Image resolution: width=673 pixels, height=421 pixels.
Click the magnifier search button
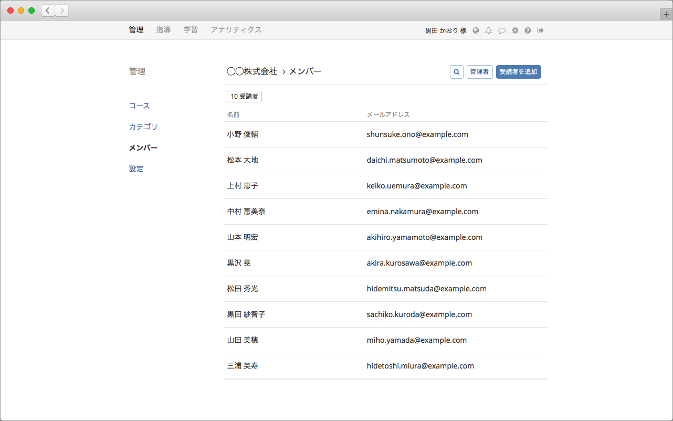[456, 72]
